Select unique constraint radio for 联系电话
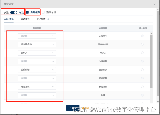The height and width of the screenshot is (115, 160). click(x=142, y=70)
